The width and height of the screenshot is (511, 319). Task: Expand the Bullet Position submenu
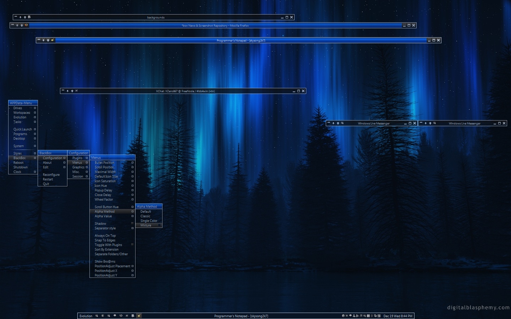104,163
